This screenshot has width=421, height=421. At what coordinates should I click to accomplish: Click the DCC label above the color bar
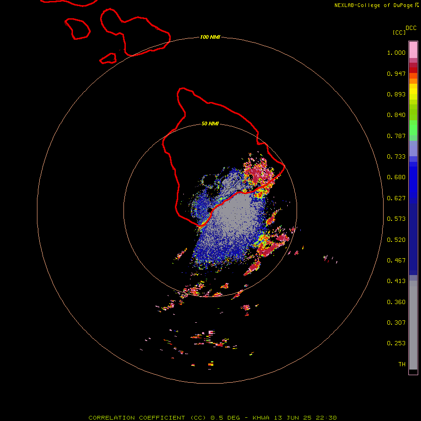click(x=411, y=28)
